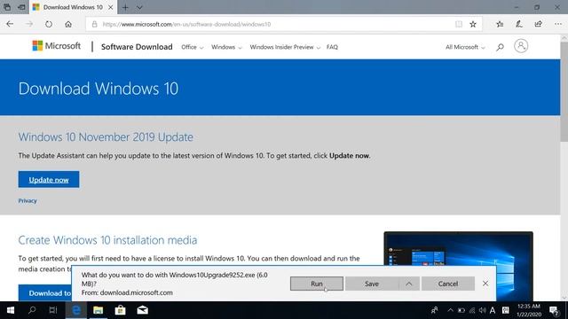Open Task View
Viewport: 568px width, 319px height.
coord(53,310)
